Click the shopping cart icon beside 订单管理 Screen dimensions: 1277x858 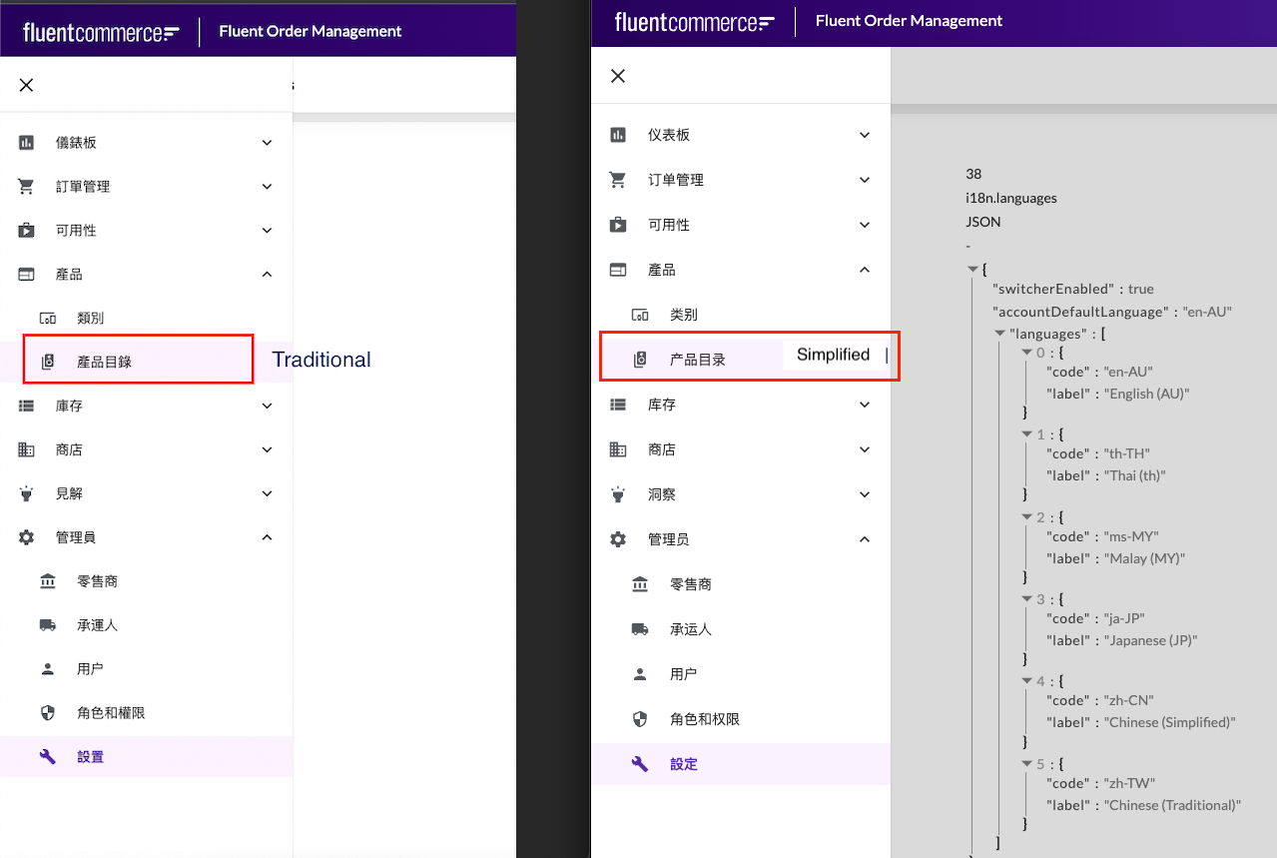pyautogui.click(x=618, y=180)
